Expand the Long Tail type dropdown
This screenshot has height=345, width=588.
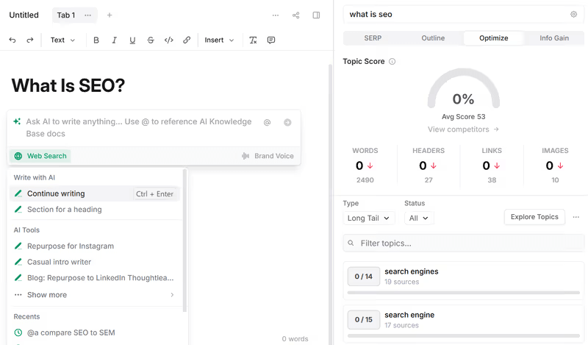(x=369, y=218)
